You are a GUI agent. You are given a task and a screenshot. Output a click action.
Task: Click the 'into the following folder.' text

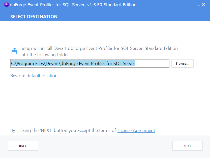45,55
